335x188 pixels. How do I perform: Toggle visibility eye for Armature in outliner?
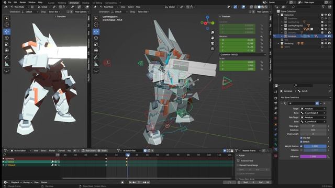326,36
